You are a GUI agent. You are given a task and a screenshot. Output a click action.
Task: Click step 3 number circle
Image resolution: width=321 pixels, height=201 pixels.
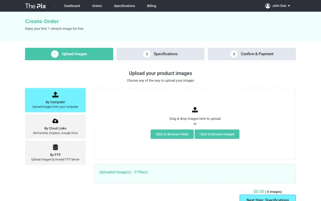pyautogui.click(x=234, y=54)
